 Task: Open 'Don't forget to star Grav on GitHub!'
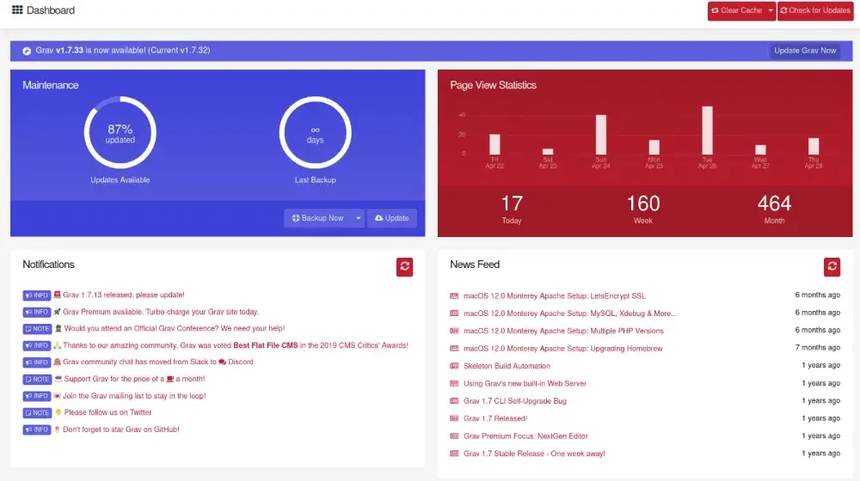coord(120,429)
